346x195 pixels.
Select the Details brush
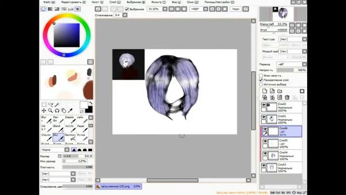[x=70, y=120]
